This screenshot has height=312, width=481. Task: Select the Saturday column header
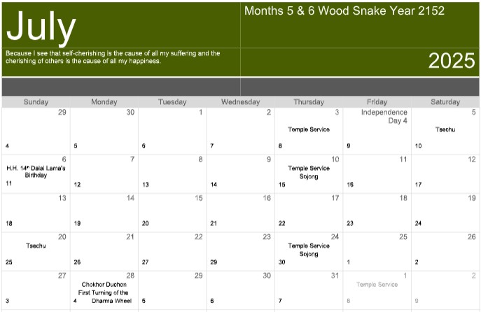(445, 102)
